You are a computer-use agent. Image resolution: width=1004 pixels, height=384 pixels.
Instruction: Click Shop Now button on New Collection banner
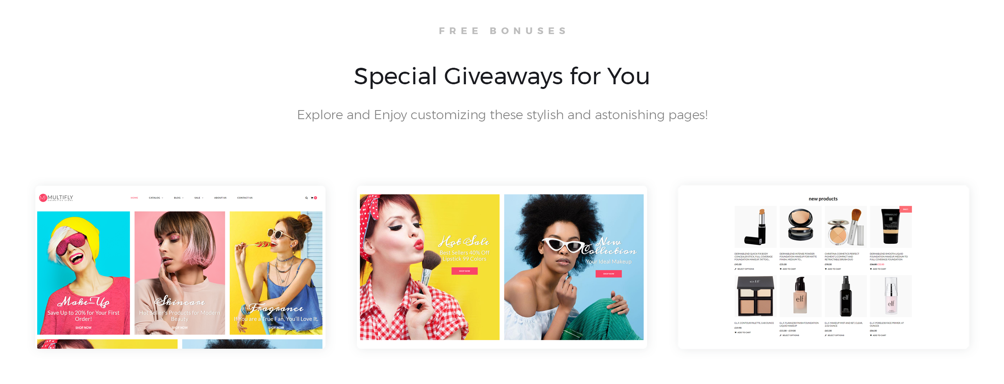[x=608, y=274]
